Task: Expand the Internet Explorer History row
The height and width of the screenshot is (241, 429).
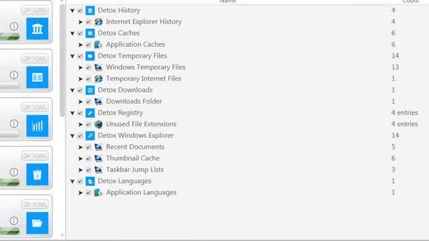Action: coord(80,22)
